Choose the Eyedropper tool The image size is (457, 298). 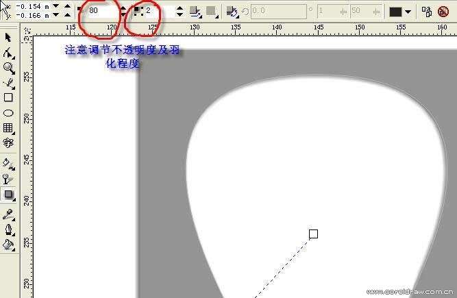tap(9, 213)
